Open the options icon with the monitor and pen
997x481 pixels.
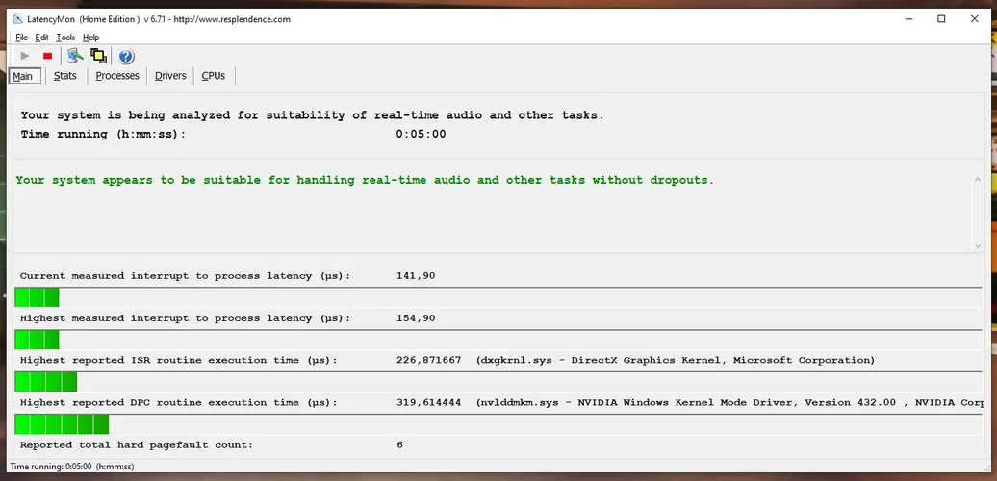point(75,56)
